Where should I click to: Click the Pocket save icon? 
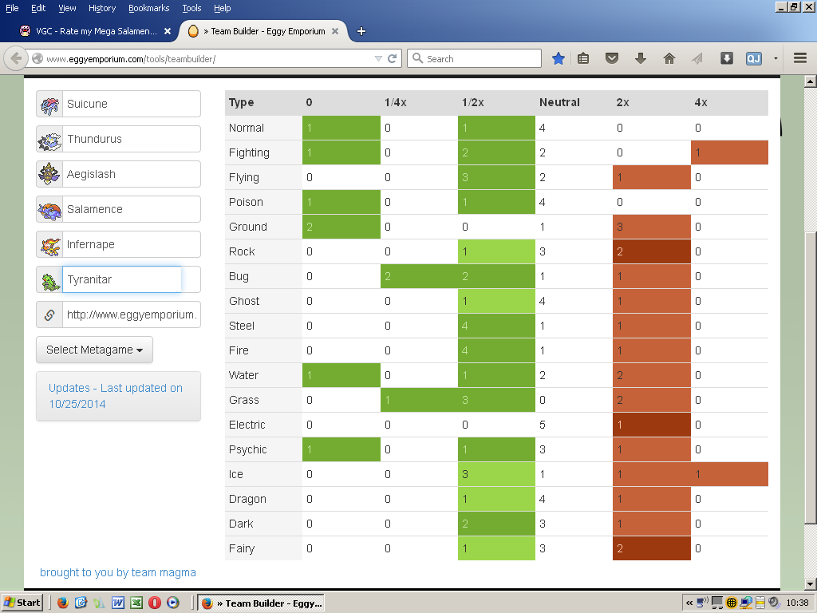coord(612,58)
